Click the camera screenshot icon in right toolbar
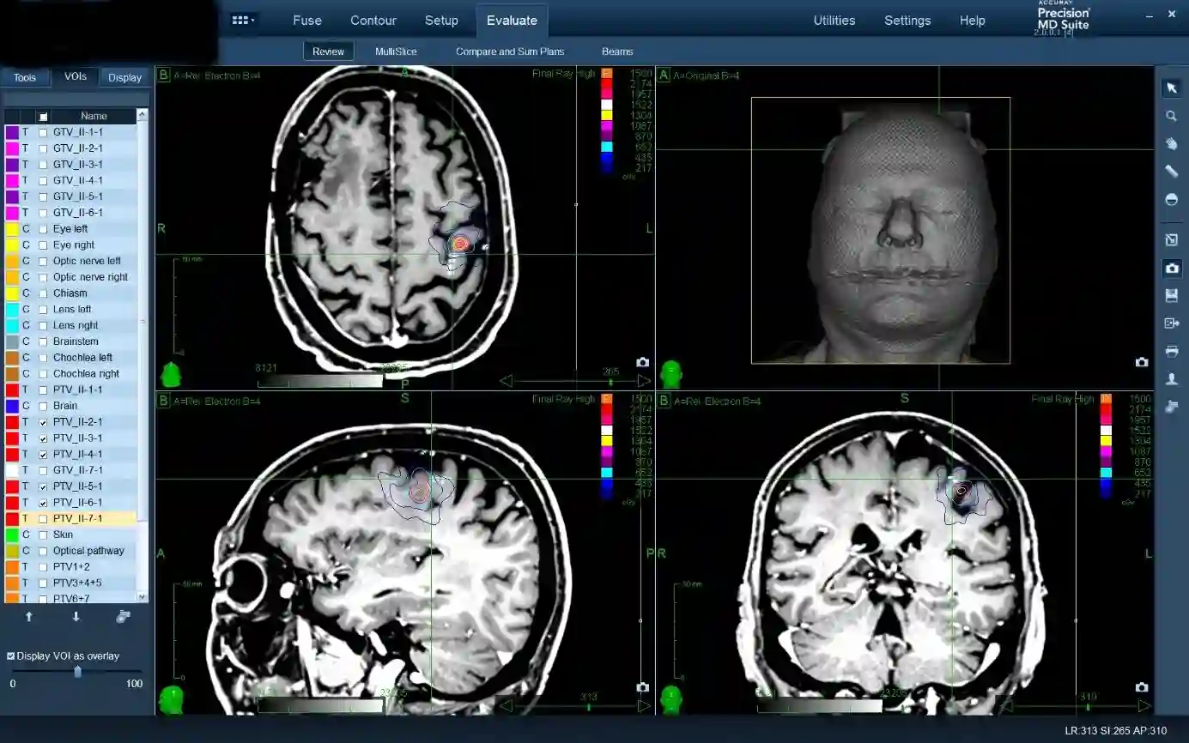 point(1172,269)
